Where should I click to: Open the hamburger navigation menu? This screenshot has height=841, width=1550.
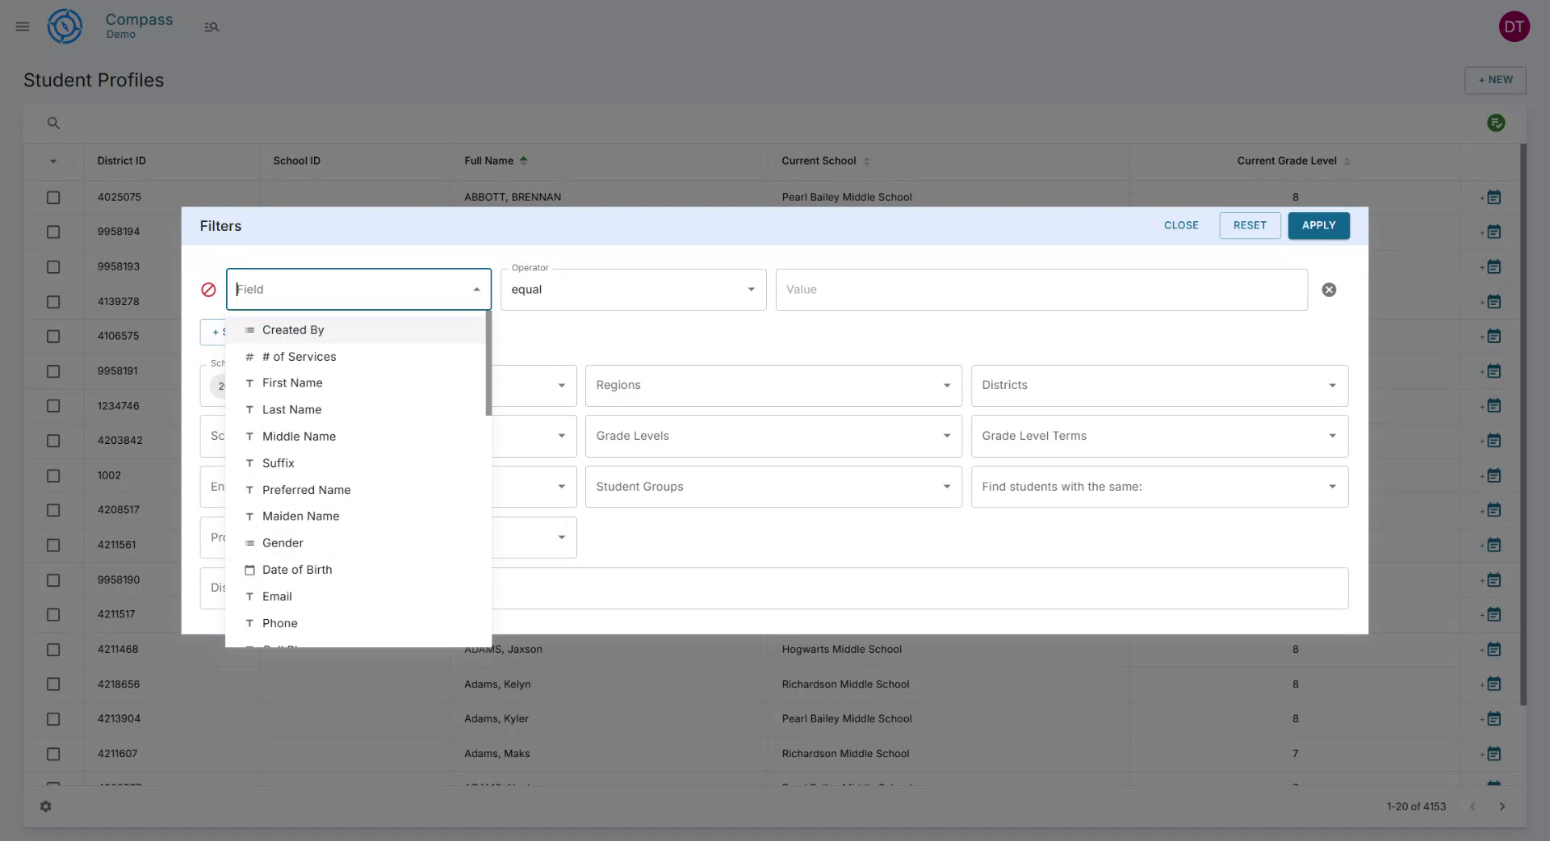22,26
